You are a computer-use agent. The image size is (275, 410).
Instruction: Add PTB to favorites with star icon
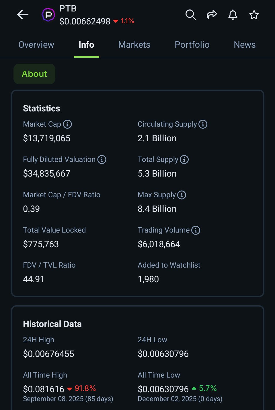click(254, 15)
